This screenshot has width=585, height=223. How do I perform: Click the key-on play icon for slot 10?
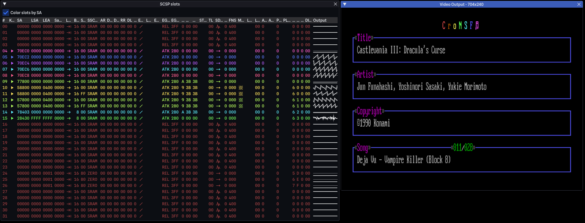point(12,88)
